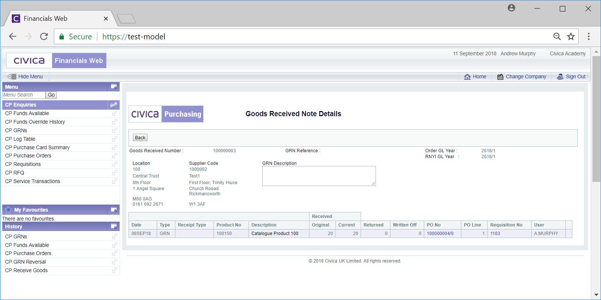Open PO number 100000004/0 link

pyautogui.click(x=440, y=234)
